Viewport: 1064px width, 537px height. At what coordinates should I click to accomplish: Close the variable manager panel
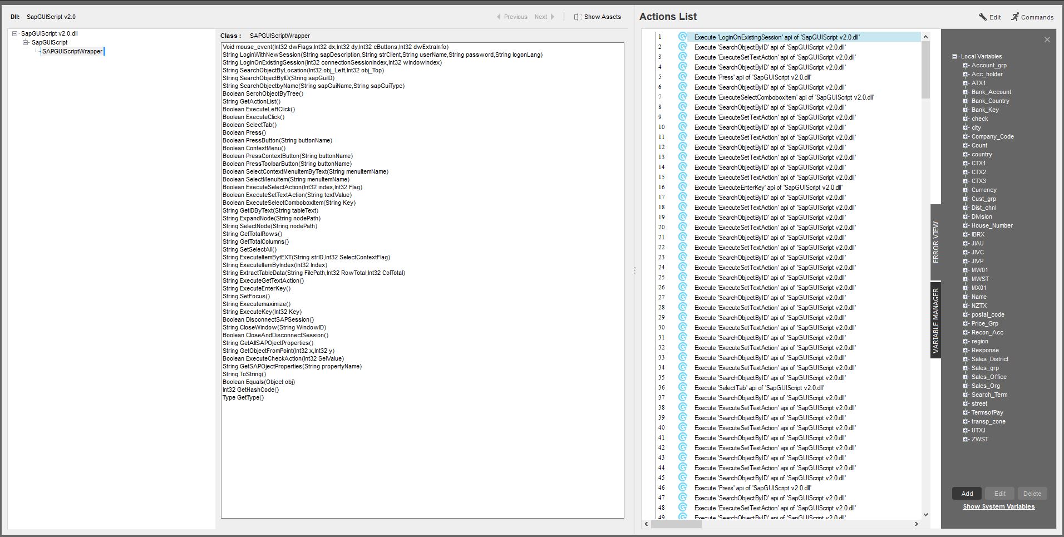[x=1047, y=40]
